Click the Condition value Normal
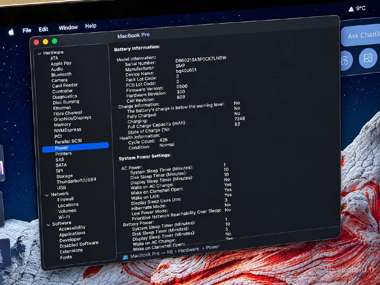This screenshot has width=380, height=285. (167, 145)
